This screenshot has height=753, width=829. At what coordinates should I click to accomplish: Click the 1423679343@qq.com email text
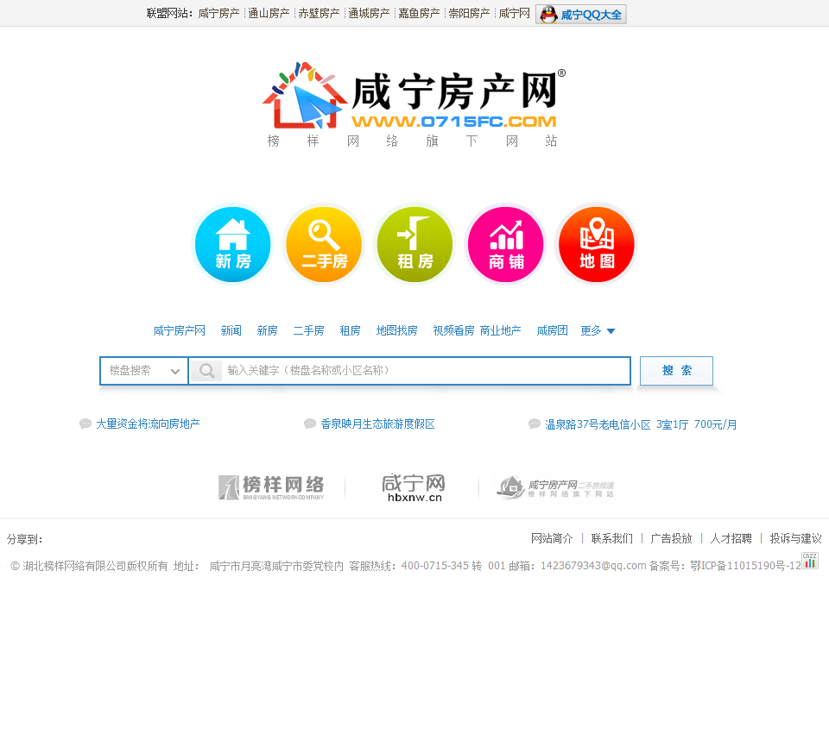(x=593, y=566)
